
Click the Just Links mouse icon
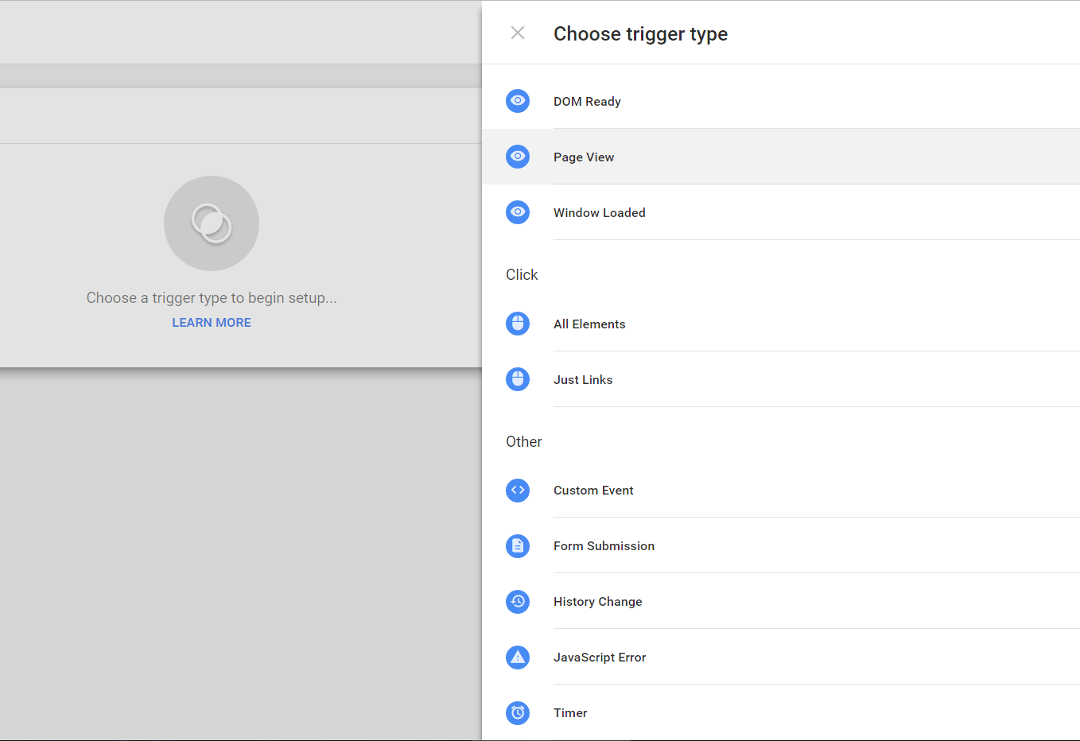tap(518, 379)
